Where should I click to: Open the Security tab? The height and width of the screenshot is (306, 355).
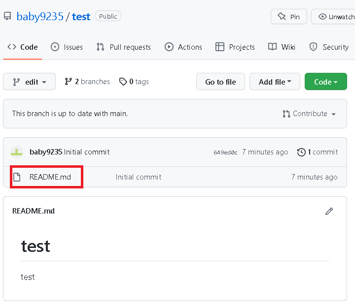329,47
